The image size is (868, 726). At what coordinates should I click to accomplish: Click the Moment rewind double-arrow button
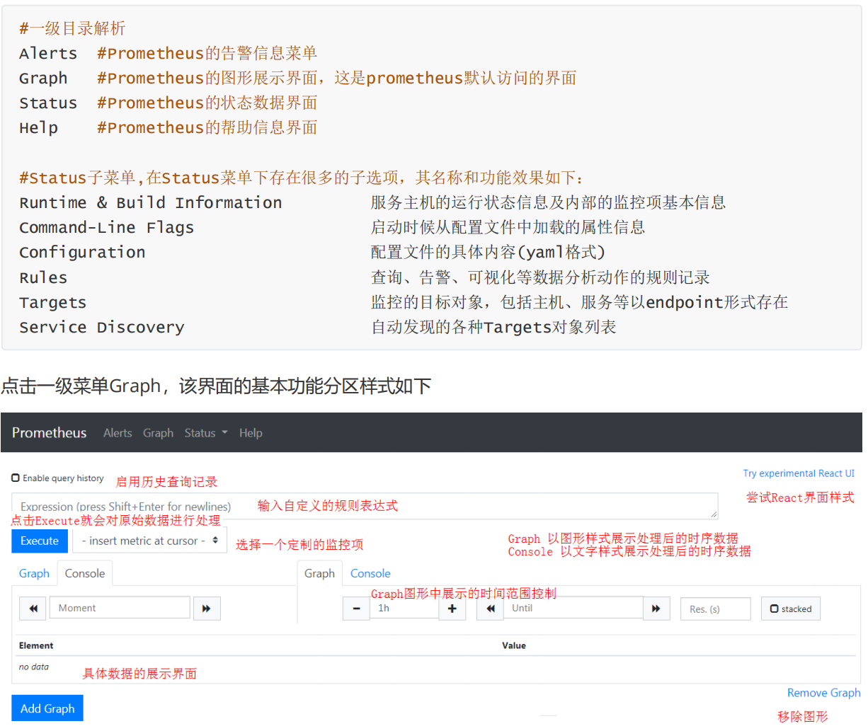coord(33,609)
